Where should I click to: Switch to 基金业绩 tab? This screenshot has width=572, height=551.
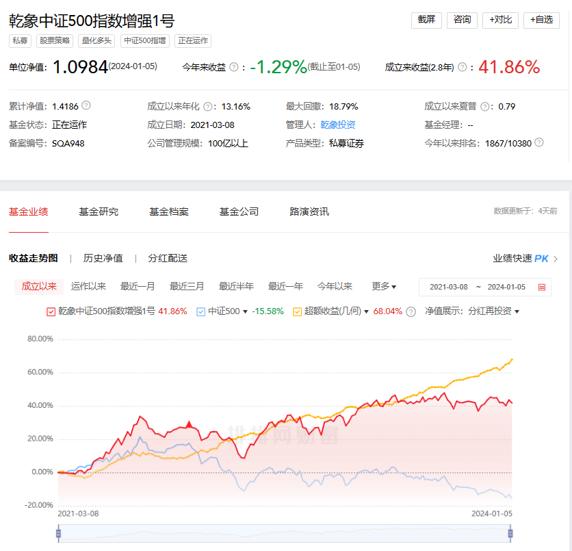coord(29,212)
